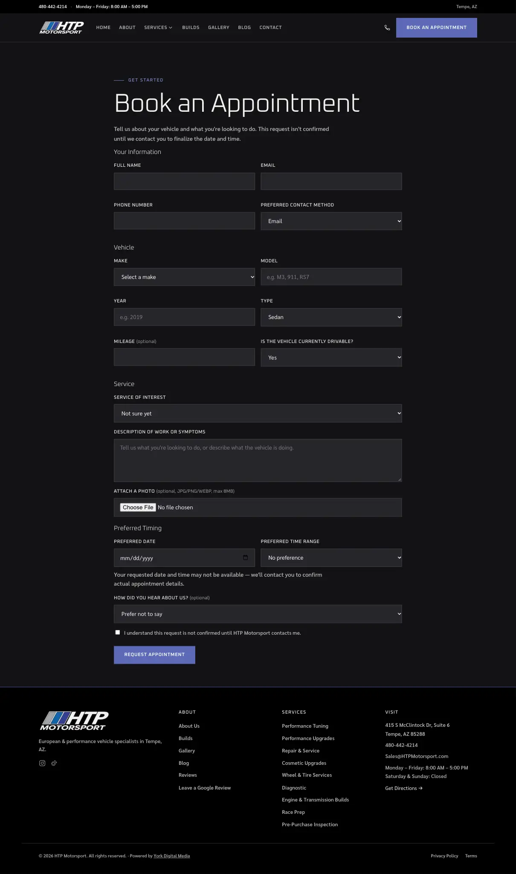The width and height of the screenshot is (516, 874).
Task: Click the Email input field
Action: (x=331, y=181)
